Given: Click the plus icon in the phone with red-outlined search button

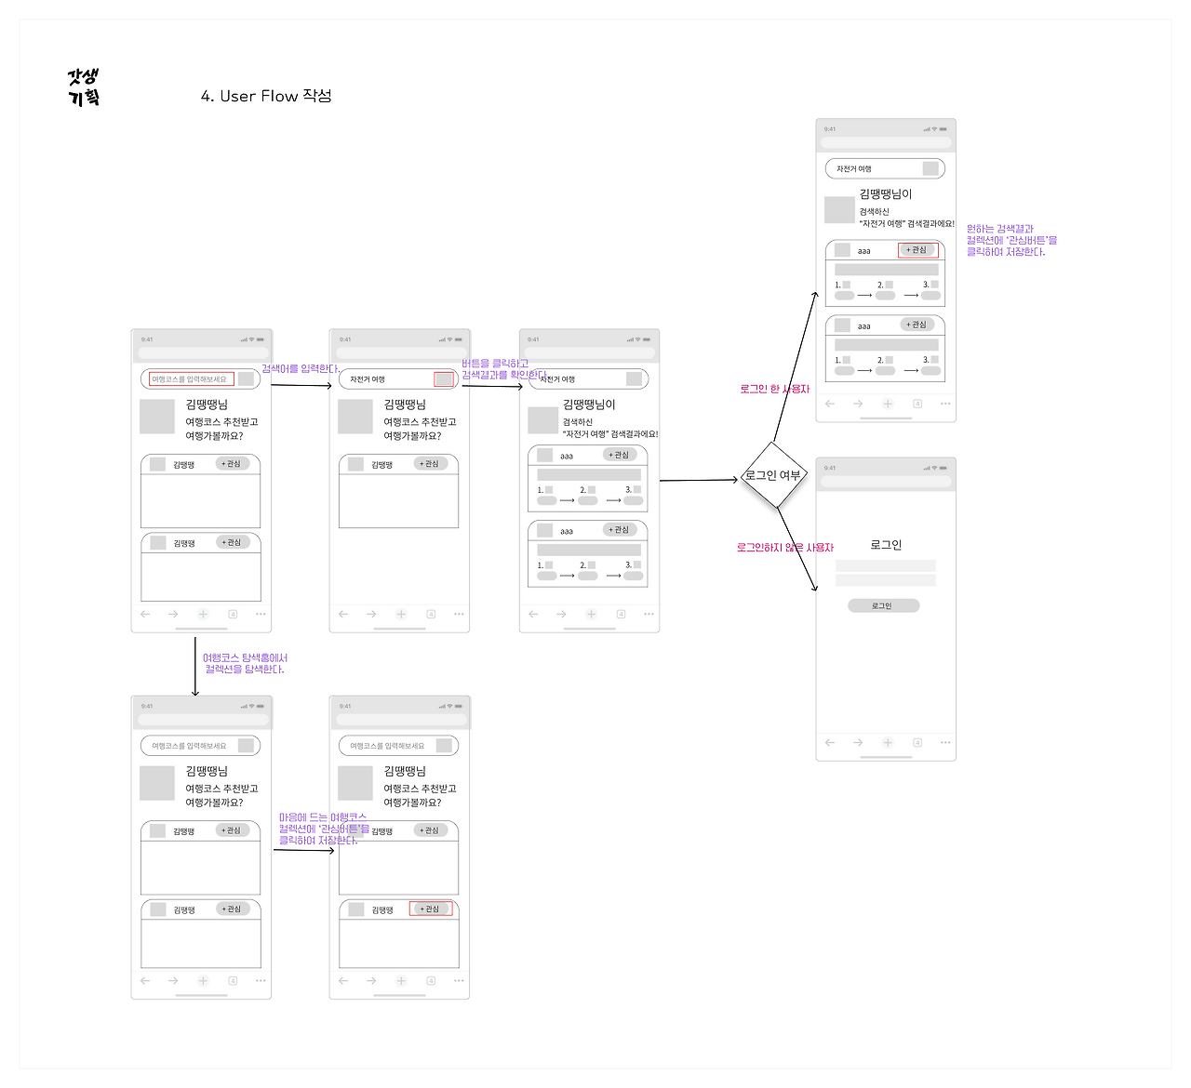Looking at the screenshot, I should click(x=401, y=614).
